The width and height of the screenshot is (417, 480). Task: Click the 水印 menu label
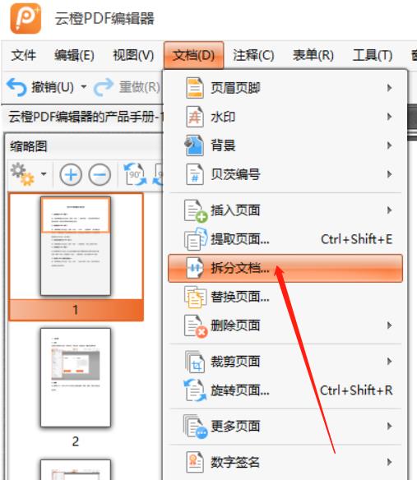[223, 117]
